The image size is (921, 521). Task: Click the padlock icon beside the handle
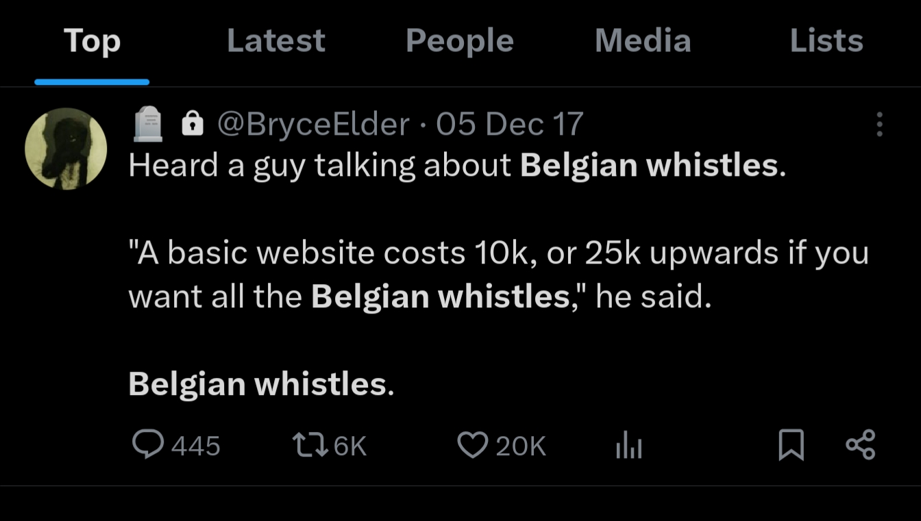[193, 124]
